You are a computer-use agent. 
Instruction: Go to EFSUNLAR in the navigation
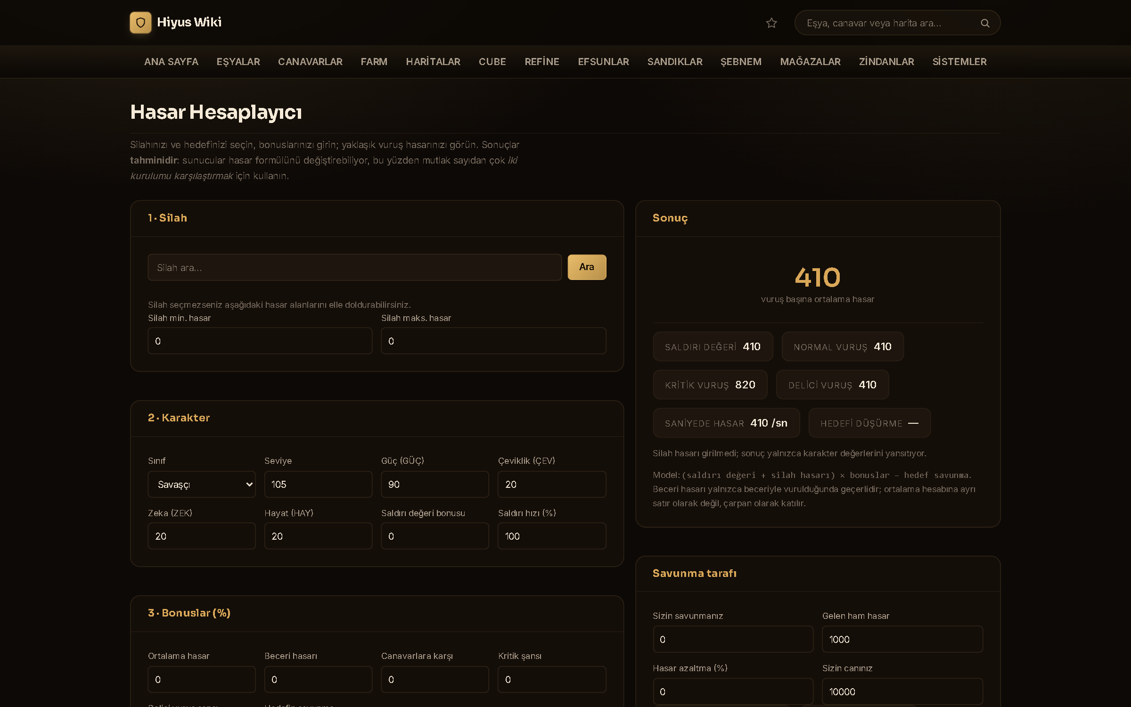603,62
